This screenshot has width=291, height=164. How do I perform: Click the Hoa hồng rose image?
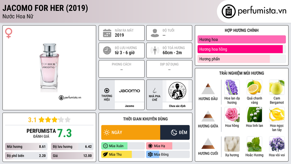[232, 114]
